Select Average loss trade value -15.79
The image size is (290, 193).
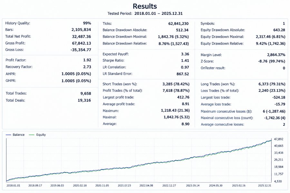pyautogui.click(x=280, y=104)
